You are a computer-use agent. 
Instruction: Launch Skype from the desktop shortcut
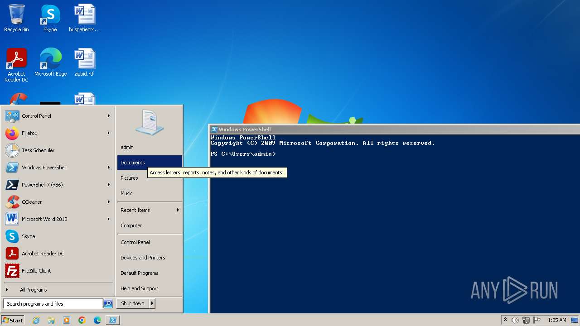click(50, 18)
